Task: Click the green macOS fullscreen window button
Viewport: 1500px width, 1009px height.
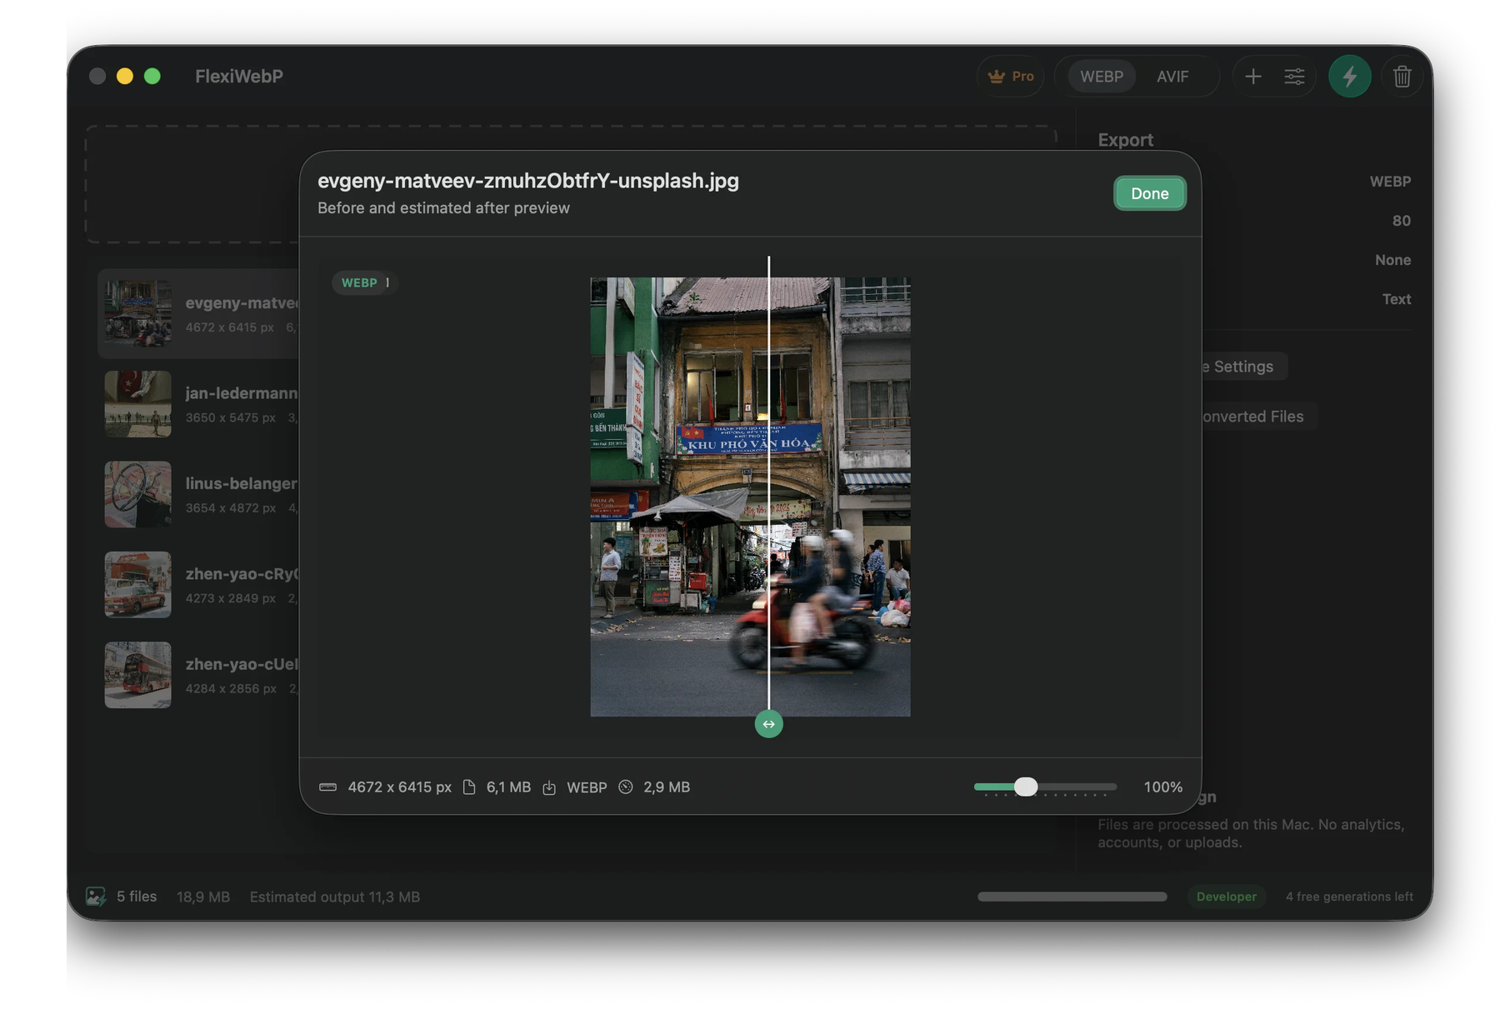Action: pyautogui.click(x=152, y=77)
